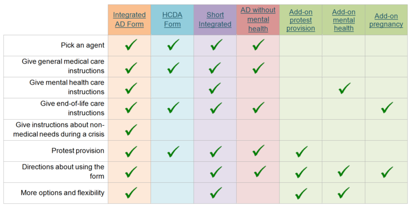This screenshot has height=206, width=411.
Task: Open the AD without mental health link
Action: point(258,19)
